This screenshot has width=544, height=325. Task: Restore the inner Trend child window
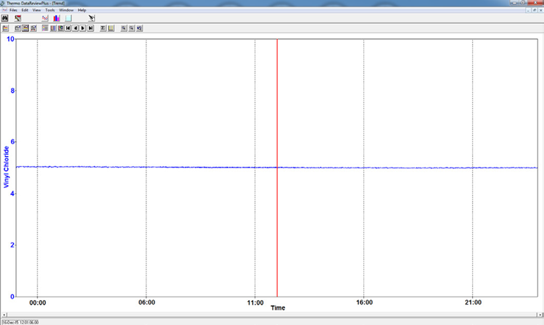(x=535, y=10)
